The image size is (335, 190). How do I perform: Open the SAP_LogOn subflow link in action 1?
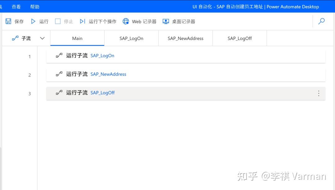coord(102,55)
